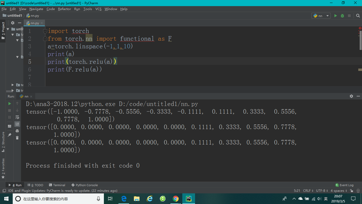Click the up the stack trace arrow

pyautogui.click(x=17, y=103)
